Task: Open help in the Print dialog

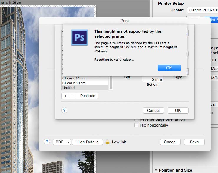Action: [x=47, y=142]
